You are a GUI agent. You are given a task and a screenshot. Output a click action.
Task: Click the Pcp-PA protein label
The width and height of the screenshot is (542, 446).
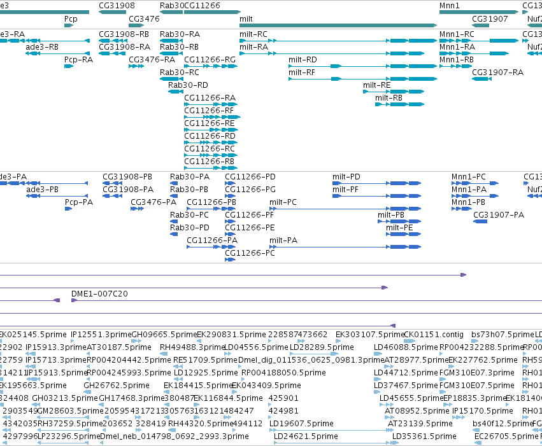click(79, 202)
